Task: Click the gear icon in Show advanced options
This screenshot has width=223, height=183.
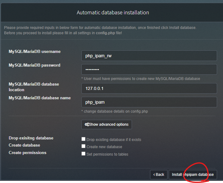Action: [87, 124]
